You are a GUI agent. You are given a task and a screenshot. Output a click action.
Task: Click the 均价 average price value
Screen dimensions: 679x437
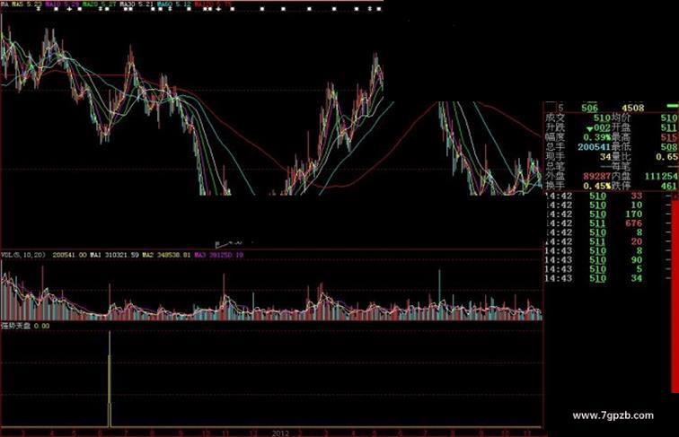668,118
